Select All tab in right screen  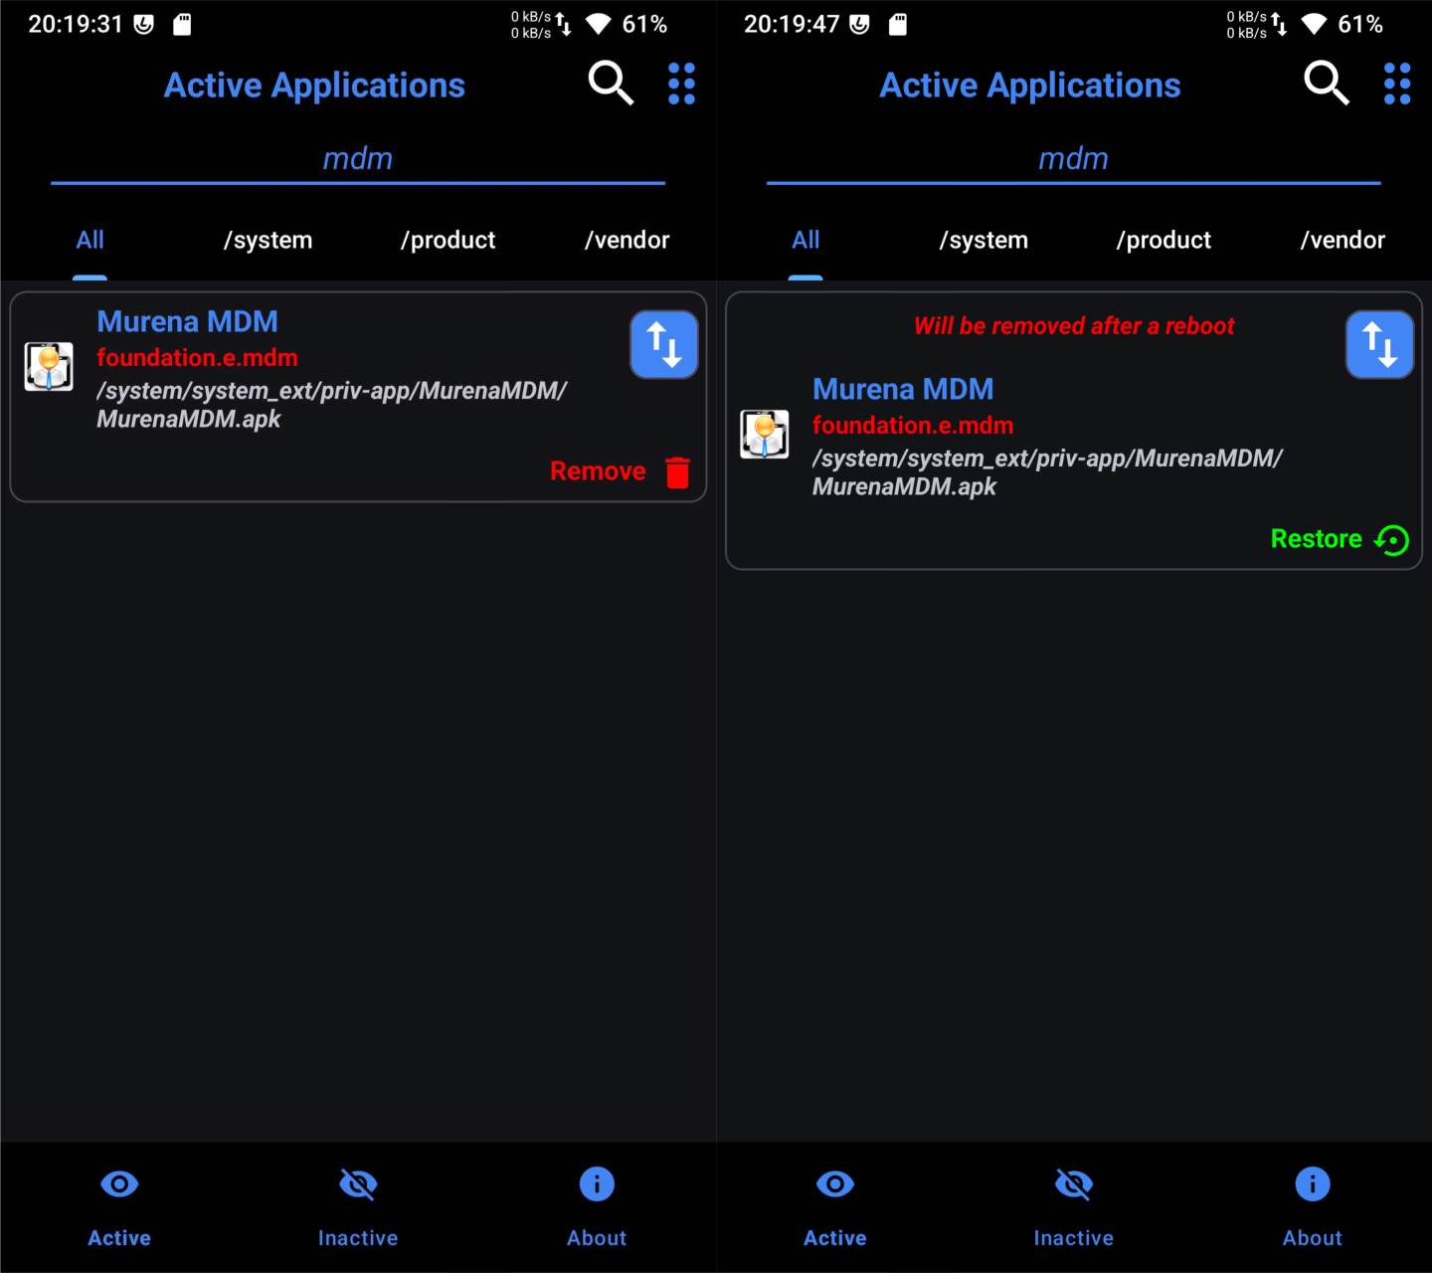tap(805, 240)
